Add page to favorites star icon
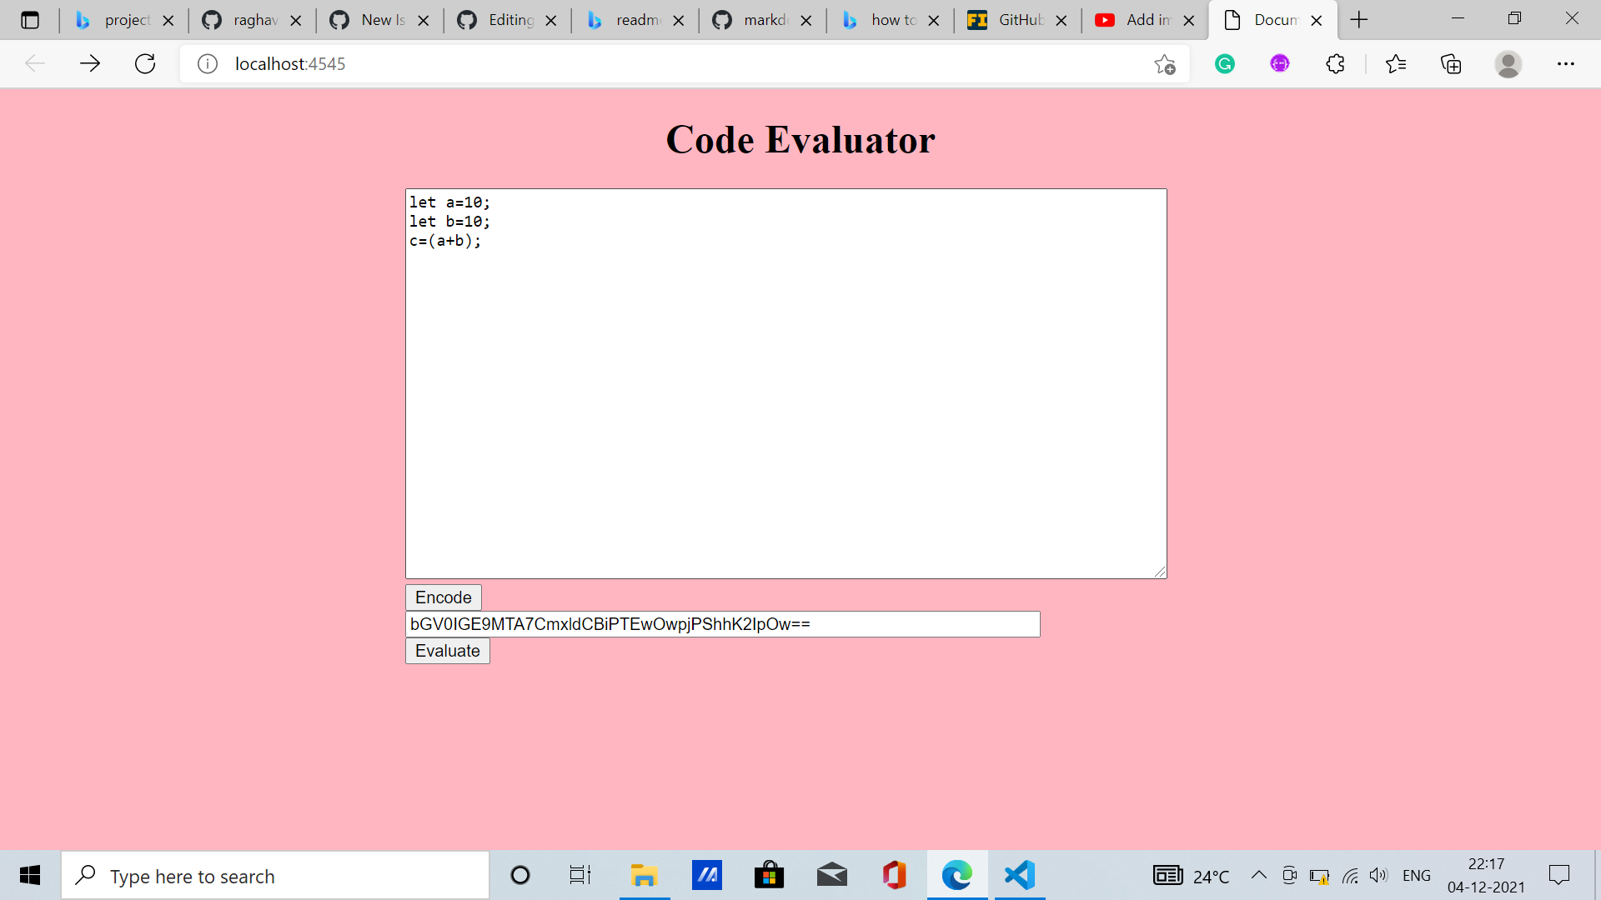1601x900 pixels. (x=1165, y=64)
